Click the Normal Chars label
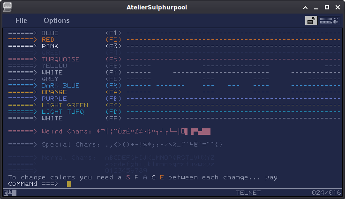The image size is (345, 199). (69, 158)
